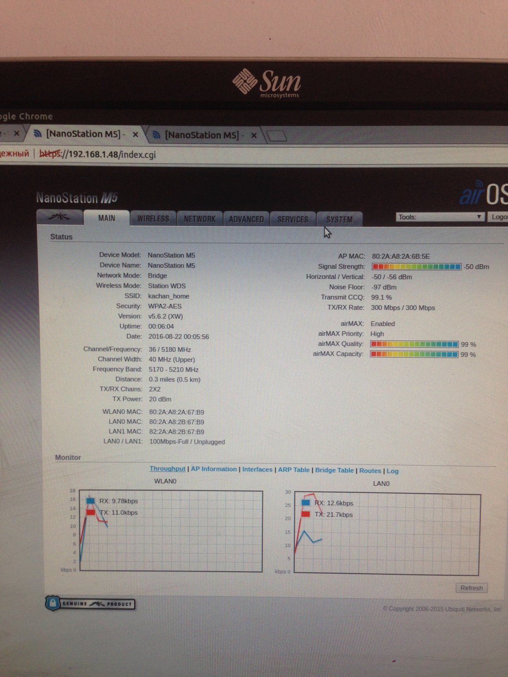Viewport: 508px width, 677px height.
Task: Click the Refresh button
Action: (471, 588)
